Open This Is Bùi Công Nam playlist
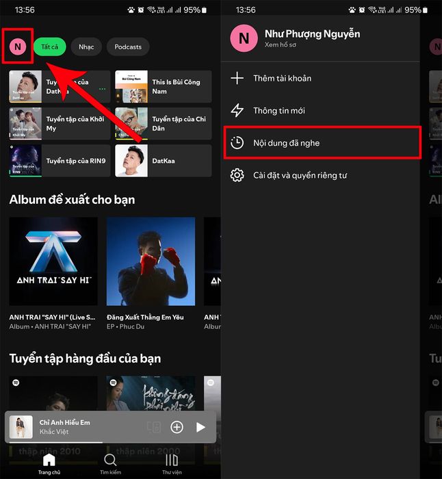Image resolution: width=442 pixels, height=479 pixels. click(164, 86)
